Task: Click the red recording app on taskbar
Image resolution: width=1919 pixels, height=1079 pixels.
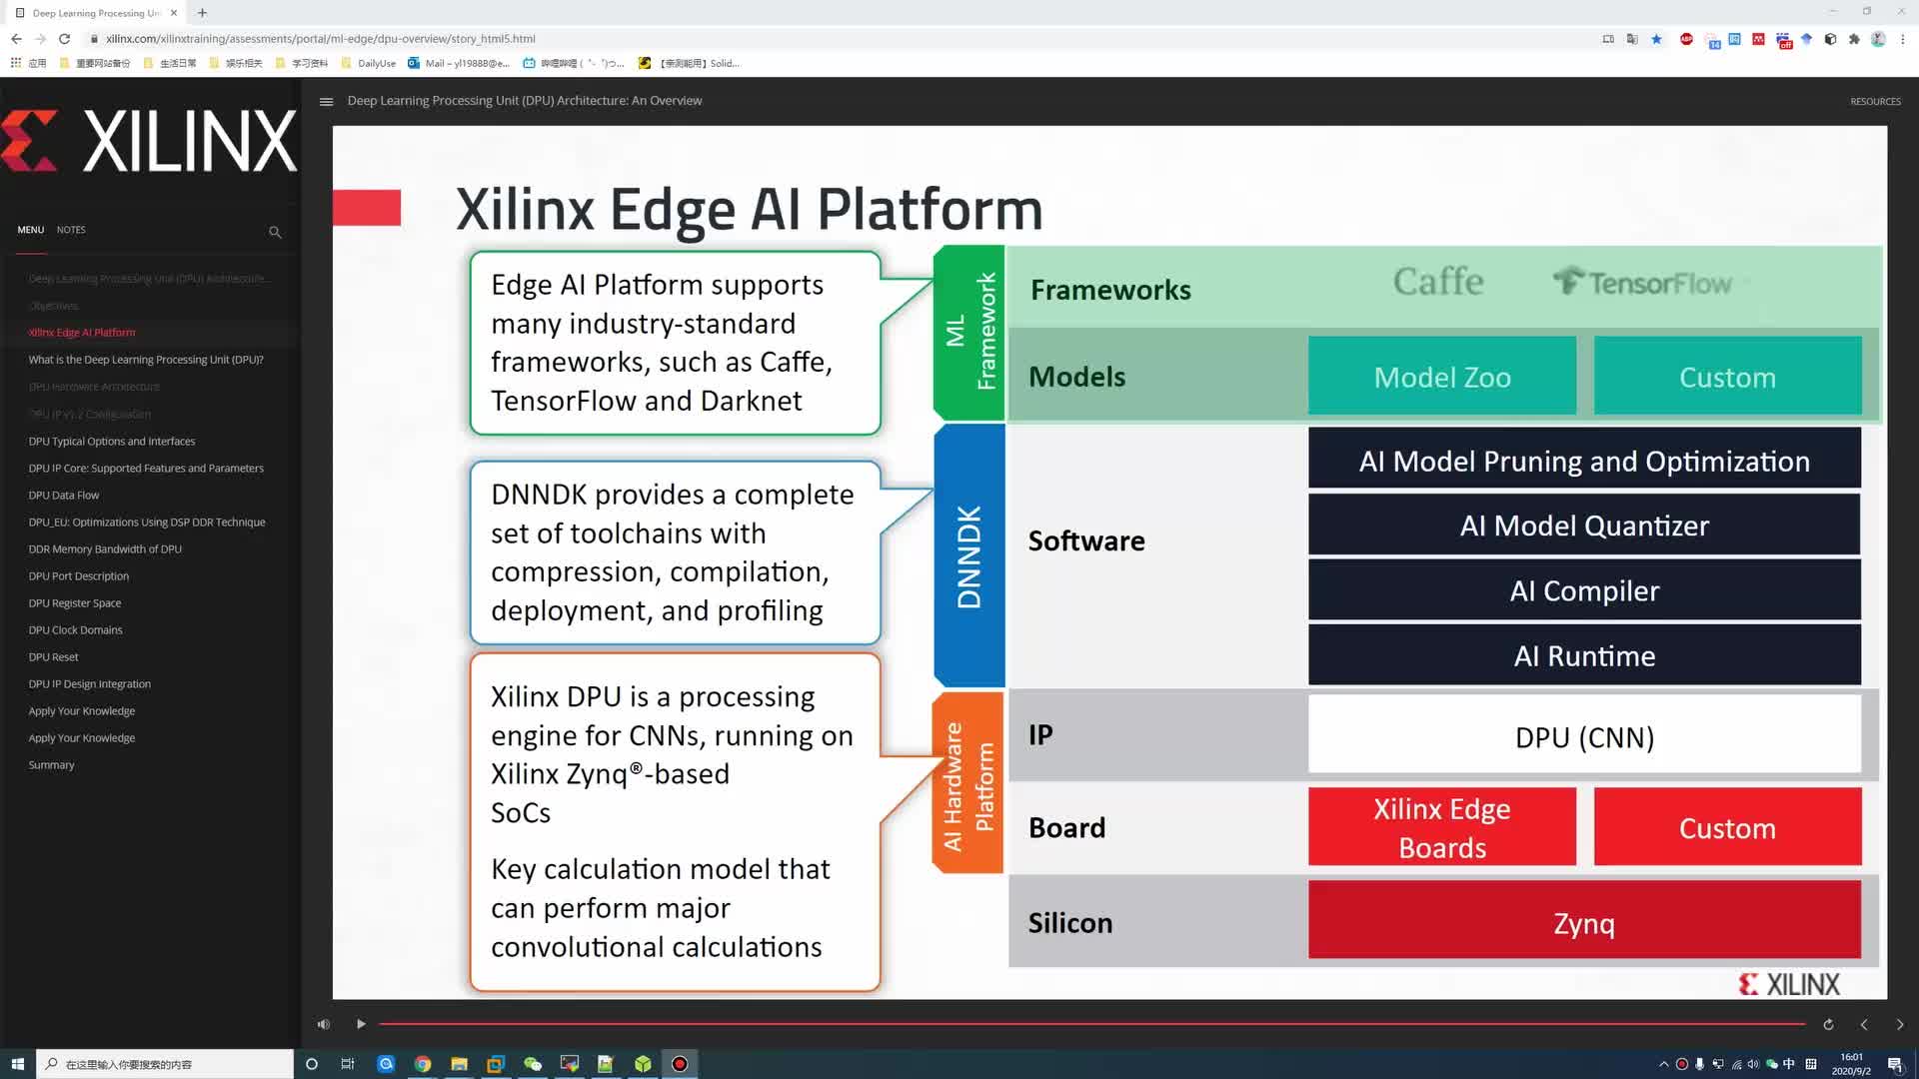Action: point(680,1064)
